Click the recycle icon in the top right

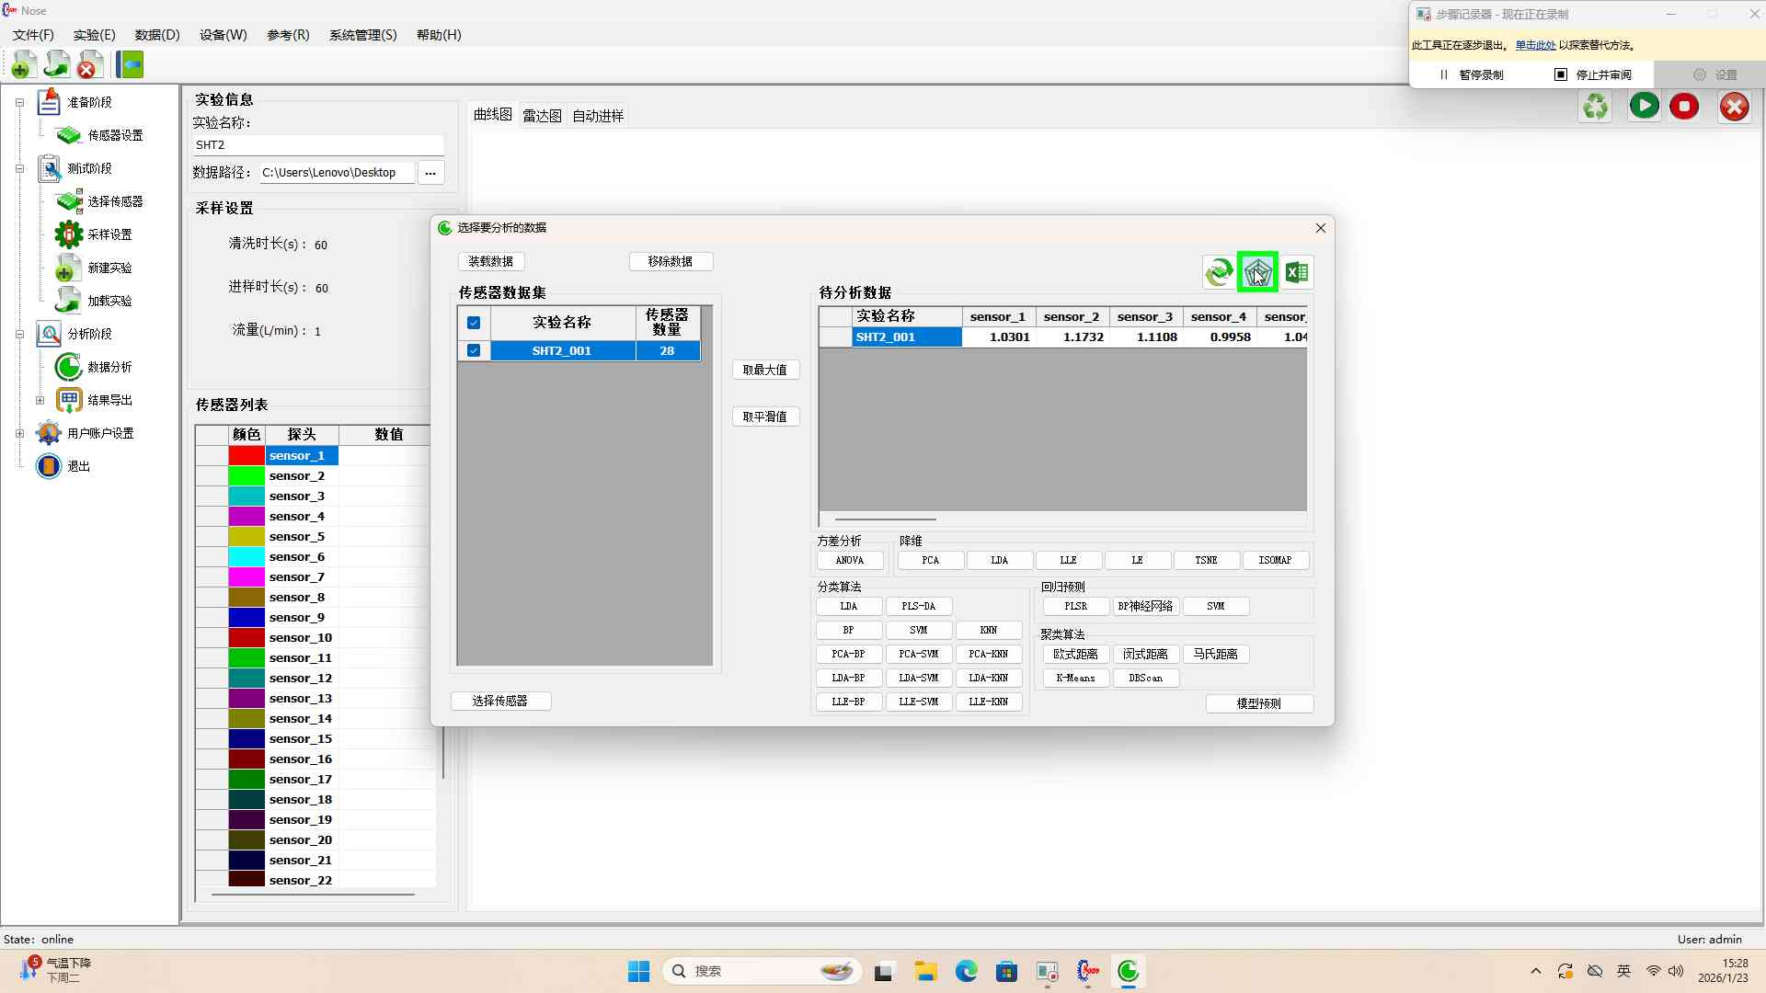[1596, 107]
